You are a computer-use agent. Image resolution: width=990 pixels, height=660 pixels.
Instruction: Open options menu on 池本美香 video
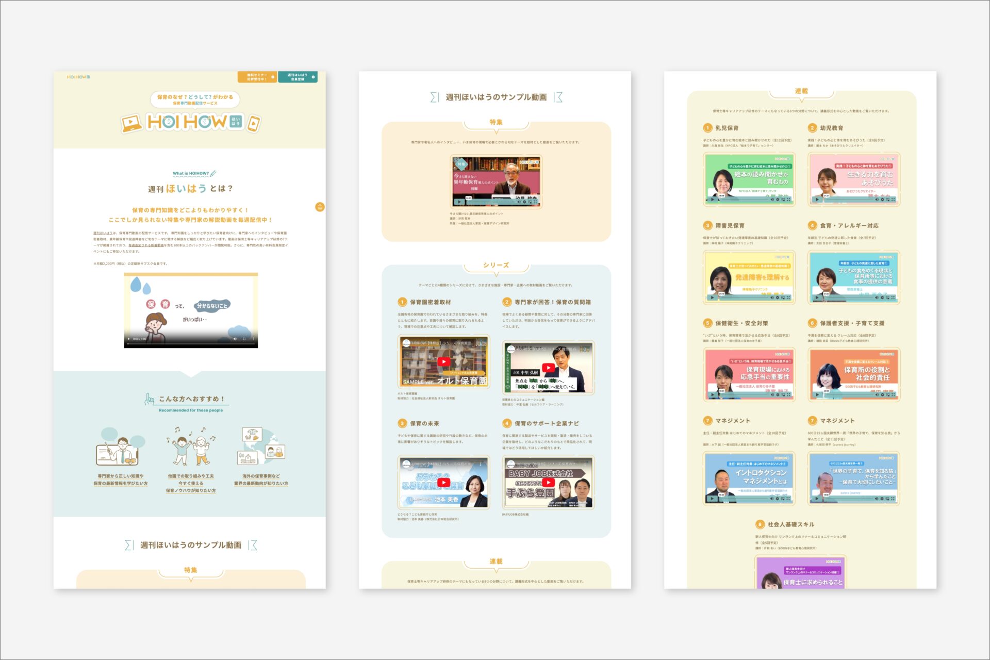point(481,464)
